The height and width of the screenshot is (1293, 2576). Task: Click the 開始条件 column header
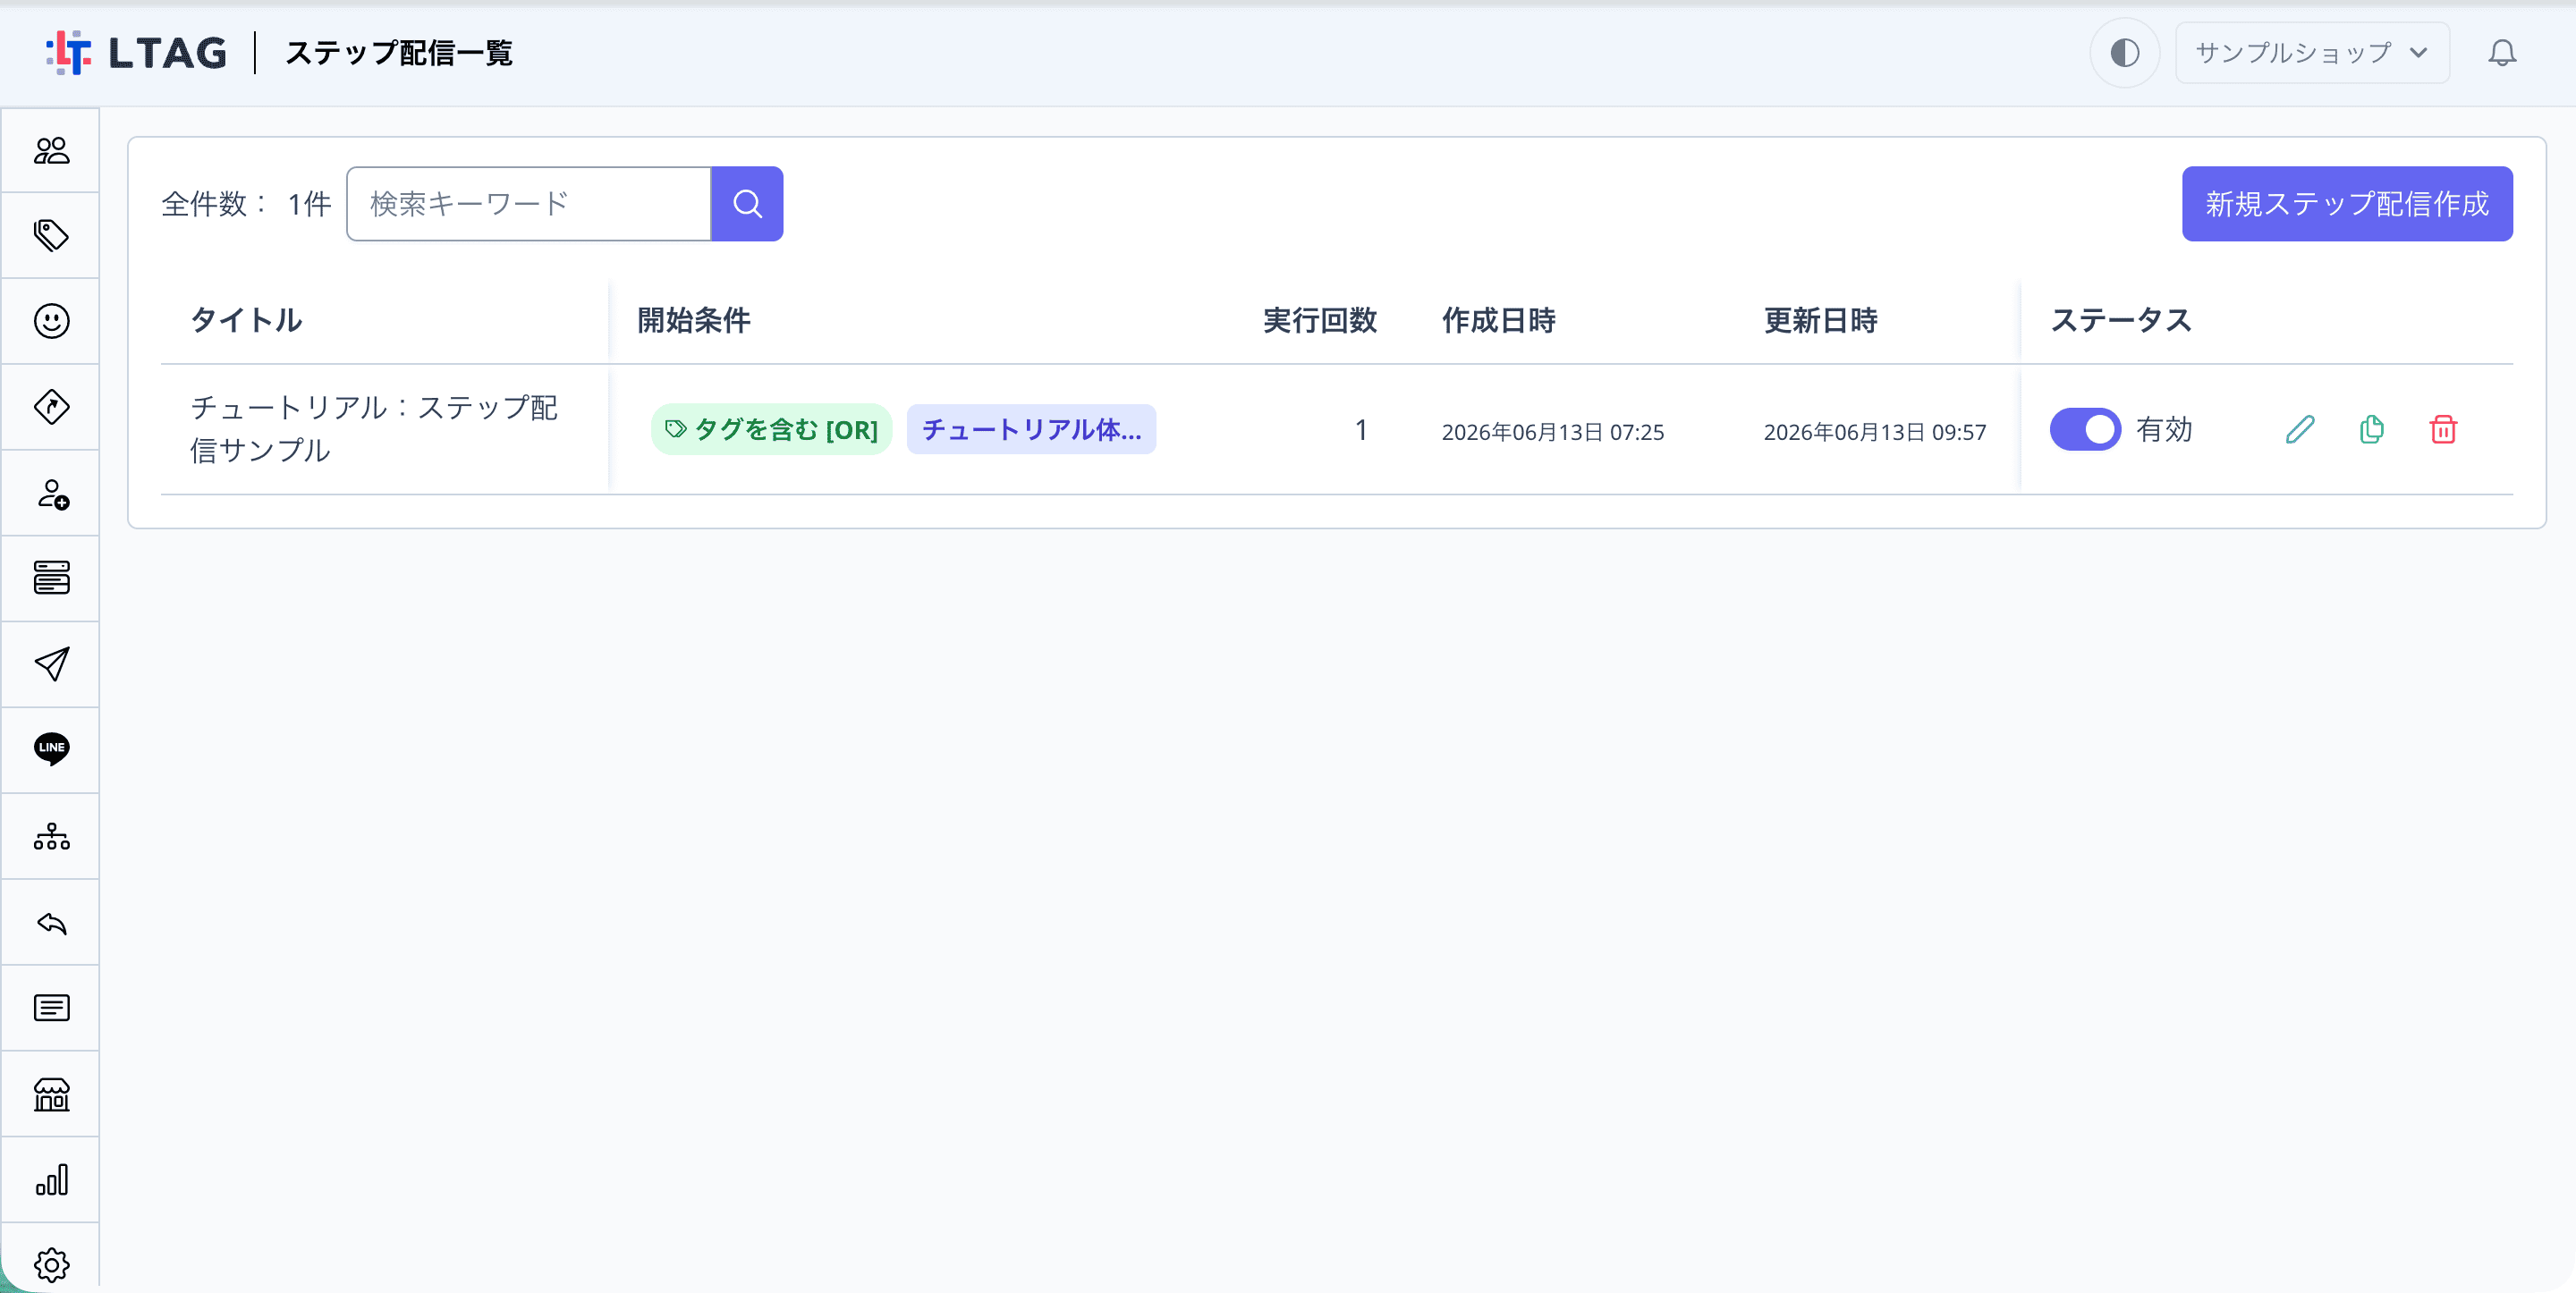point(694,321)
